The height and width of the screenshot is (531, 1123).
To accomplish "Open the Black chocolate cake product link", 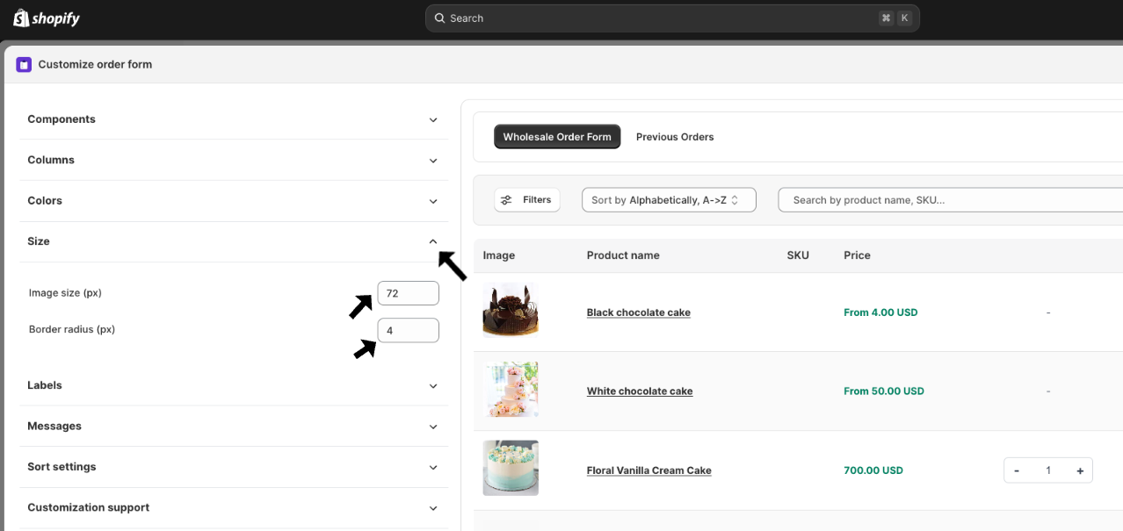I will click(x=639, y=312).
